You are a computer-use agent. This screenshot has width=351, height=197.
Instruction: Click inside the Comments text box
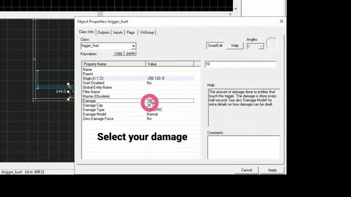coord(244,147)
